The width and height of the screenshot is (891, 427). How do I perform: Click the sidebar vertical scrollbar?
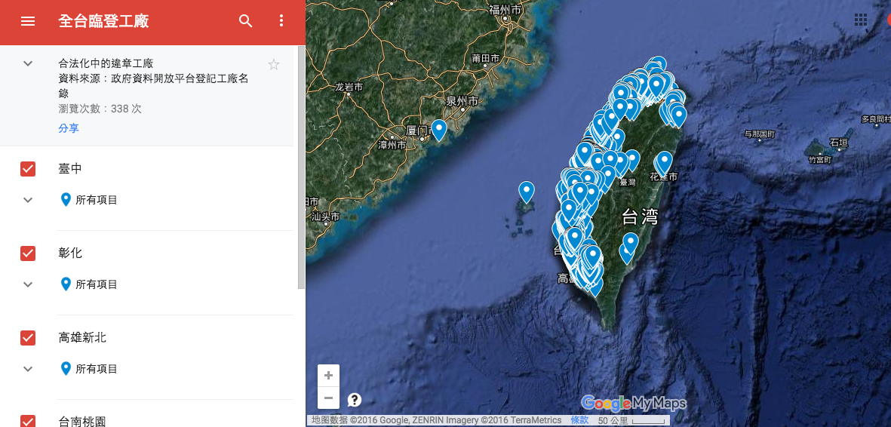301,167
